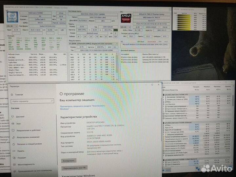This screenshot has height=177, width=236.
Task: Open the Главная home icon in Settings
Action: [x=12, y=94]
